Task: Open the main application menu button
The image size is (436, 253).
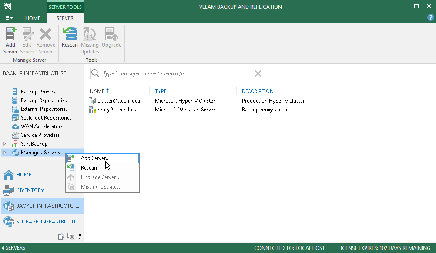Action: tap(9, 18)
